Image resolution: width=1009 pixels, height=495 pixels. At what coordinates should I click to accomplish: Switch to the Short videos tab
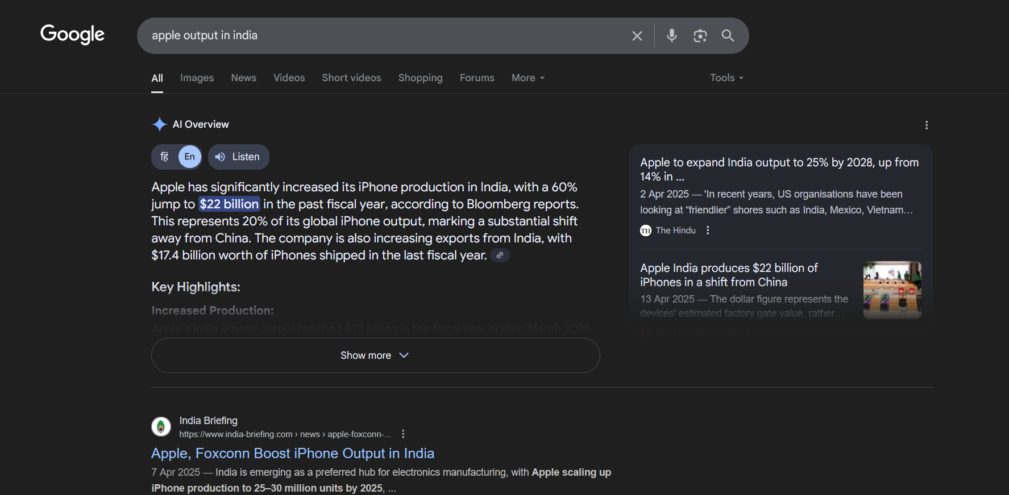(351, 78)
